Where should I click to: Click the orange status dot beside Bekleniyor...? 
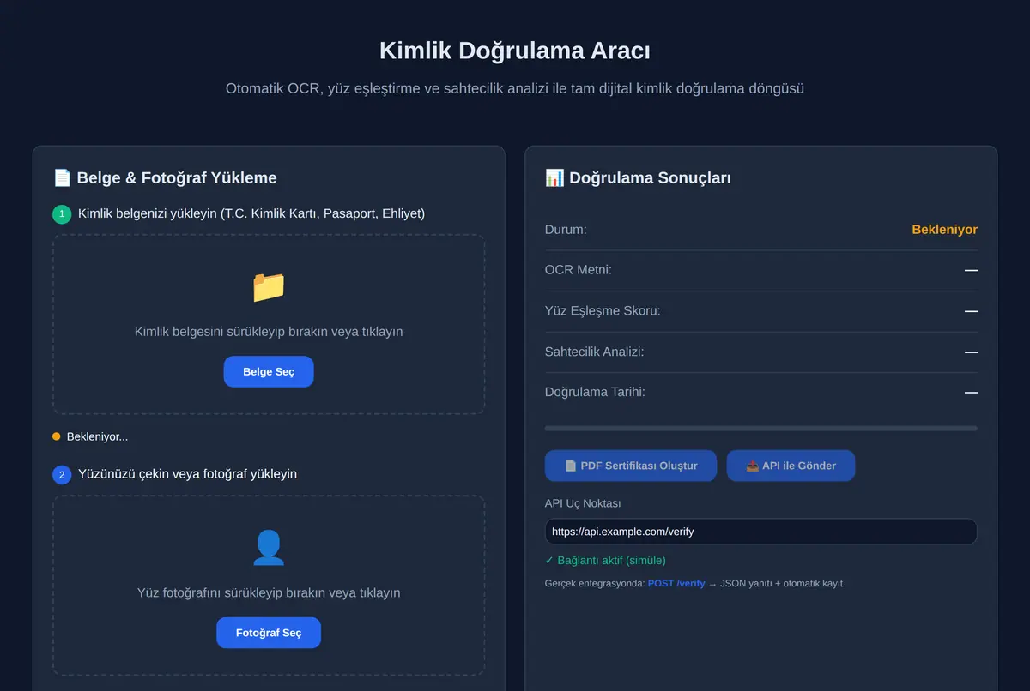click(x=57, y=436)
